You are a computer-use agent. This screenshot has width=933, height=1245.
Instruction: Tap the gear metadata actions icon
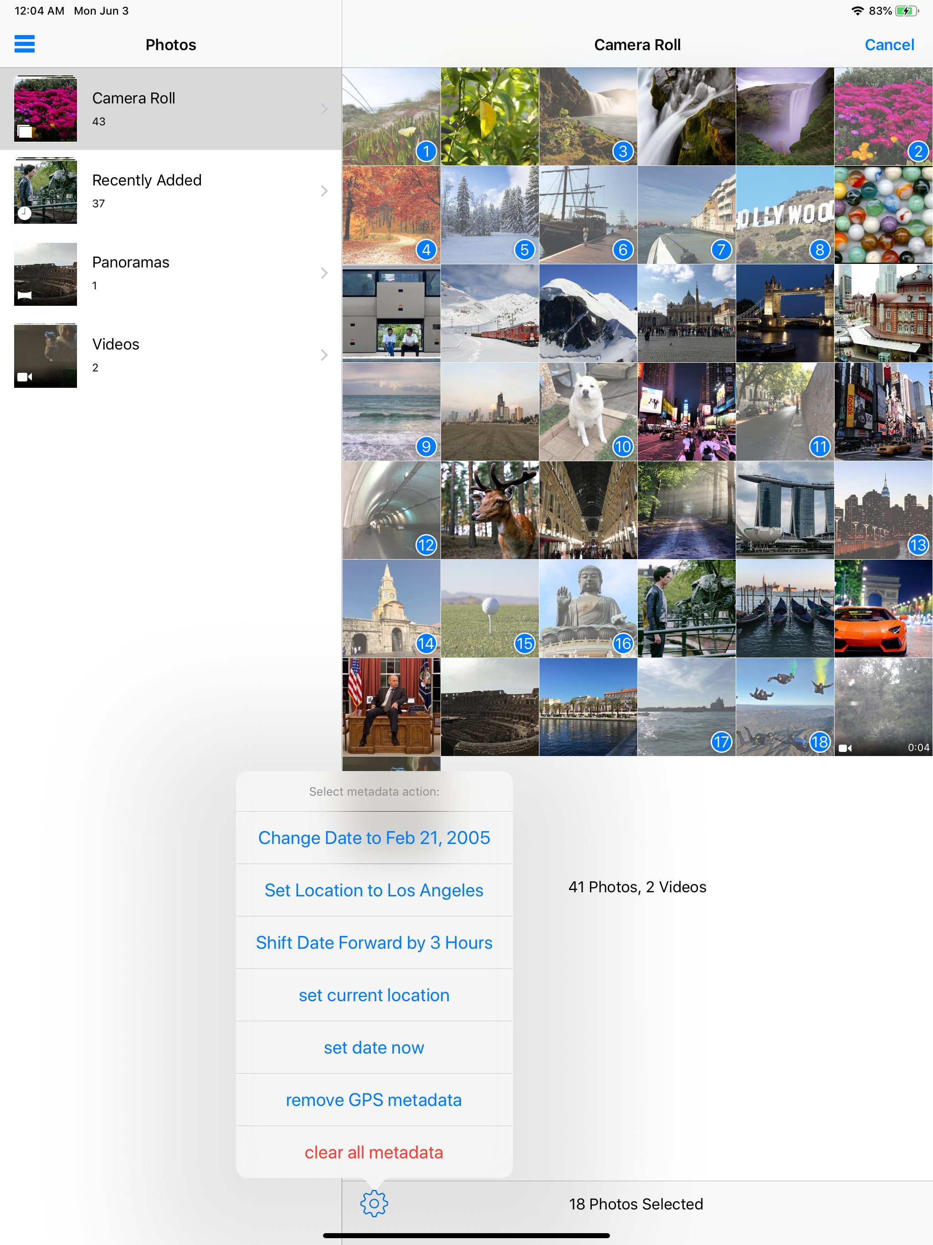pyautogui.click(x=374, y=1204)
